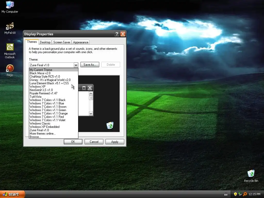Select the Microsoft Outlook desktop icon

pos(10,51)
